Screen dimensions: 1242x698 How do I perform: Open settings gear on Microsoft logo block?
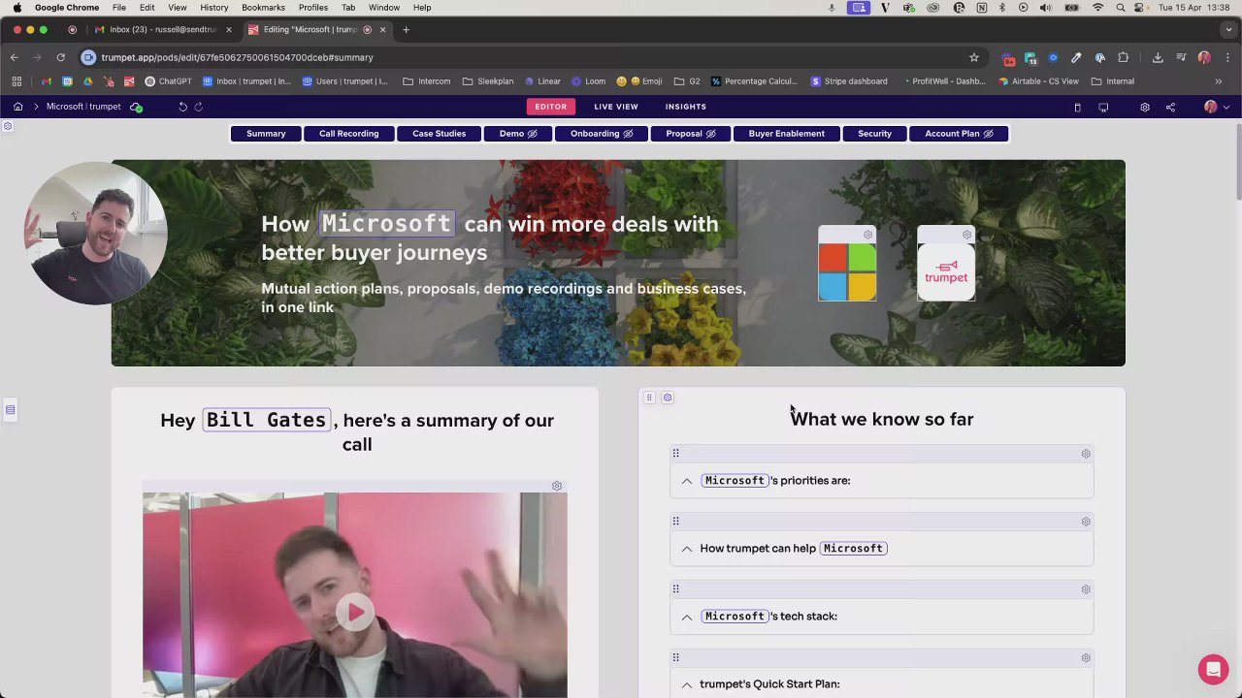point(868,235)
